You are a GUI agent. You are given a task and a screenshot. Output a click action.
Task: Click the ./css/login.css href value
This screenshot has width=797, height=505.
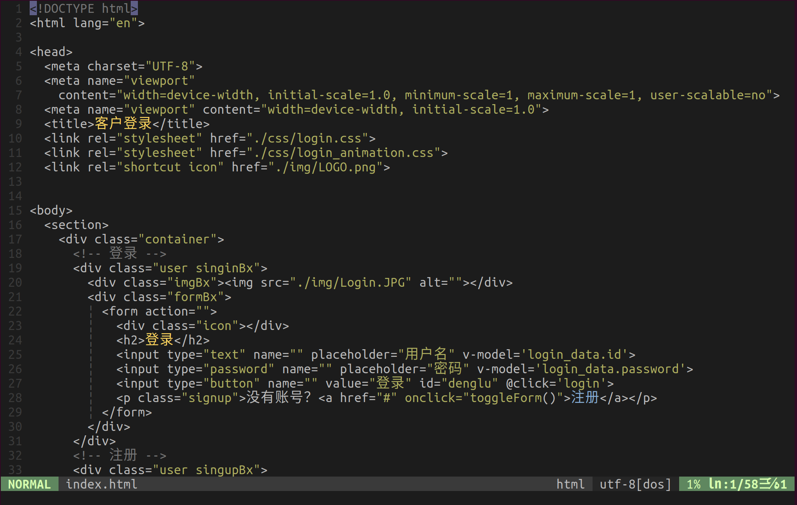[x=307, y=138]
